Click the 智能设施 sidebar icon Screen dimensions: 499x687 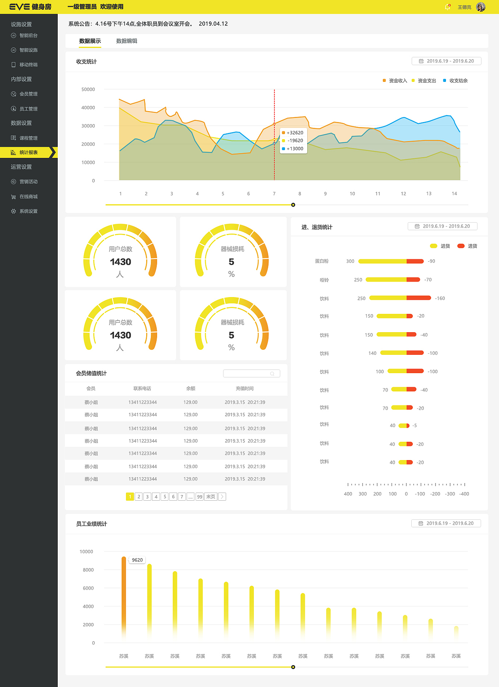(14, 50)
